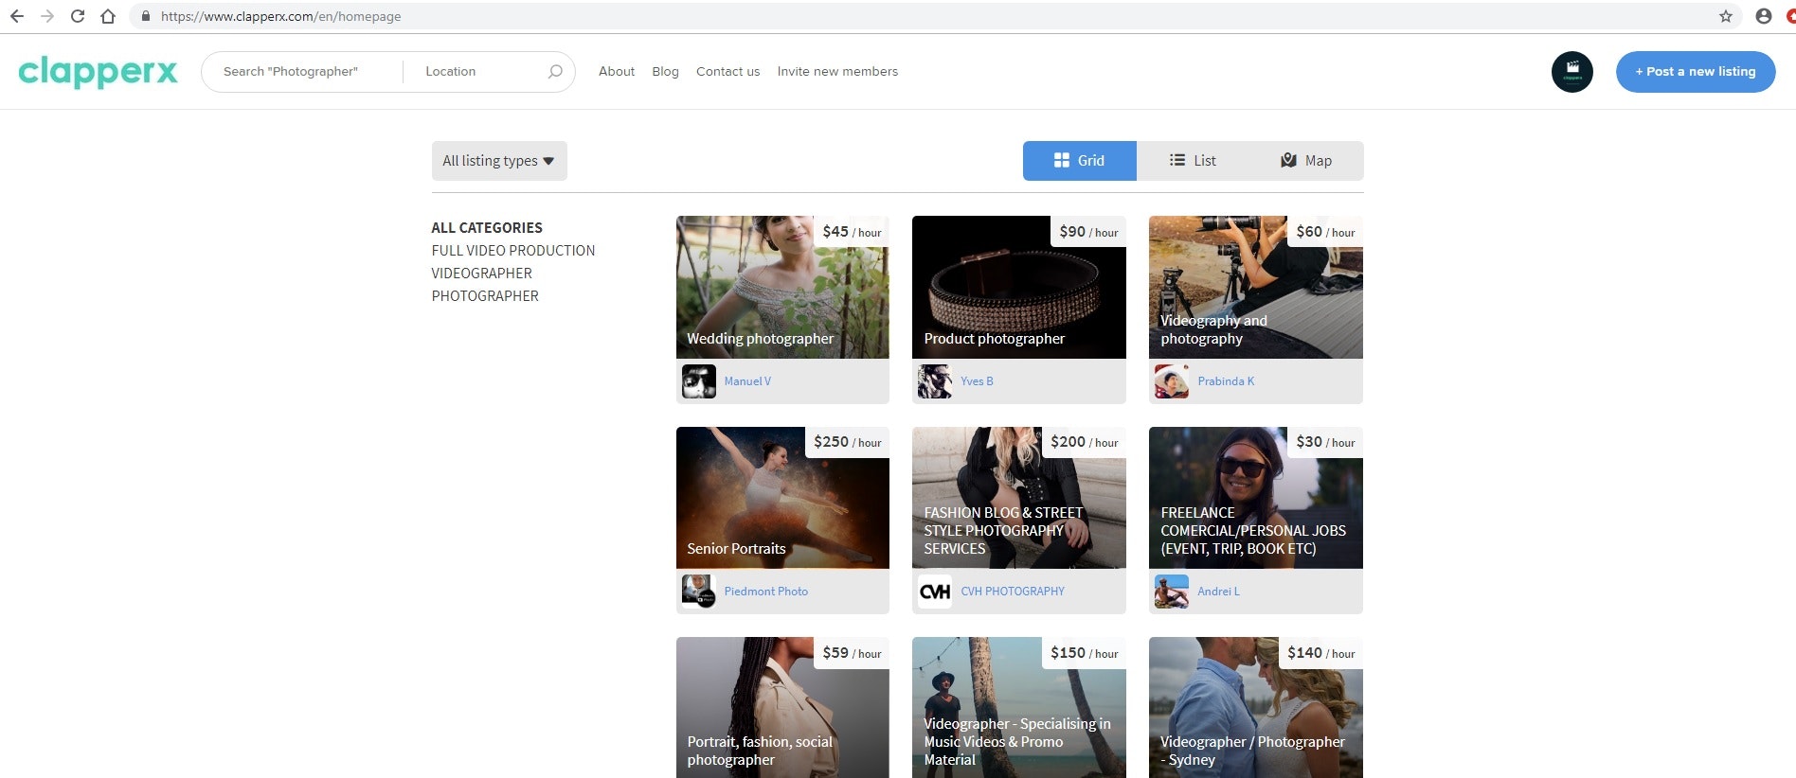Screen dimensions: 1796x778
Task: Click the $200 / hour price tag
Action: coord(1084,442)
